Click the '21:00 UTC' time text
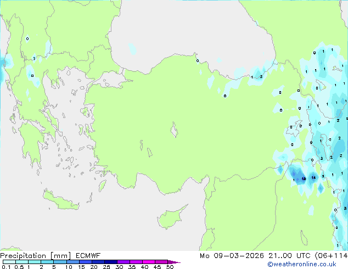348x269 pixels. click(x=289, y=256)
